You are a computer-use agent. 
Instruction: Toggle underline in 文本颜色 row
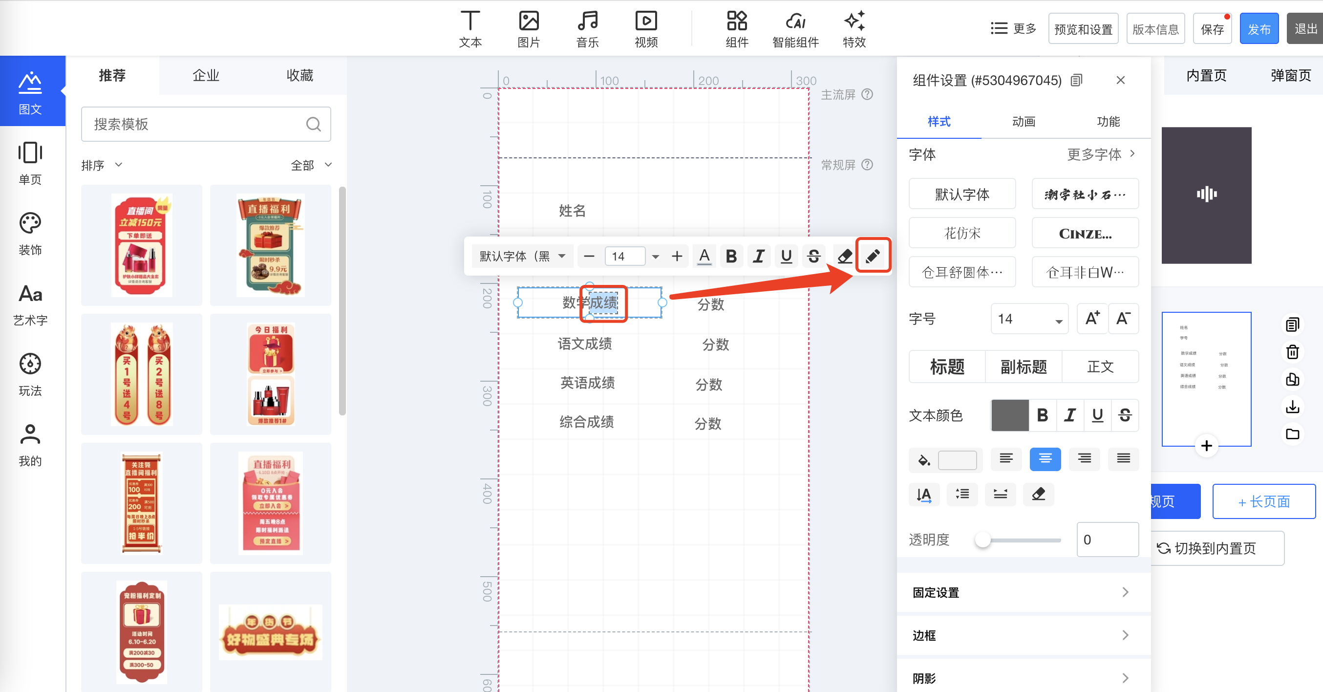click(x=1098, y=415)
